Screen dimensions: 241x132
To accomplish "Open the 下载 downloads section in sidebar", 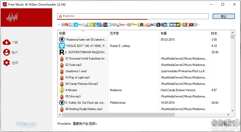I will coord(10,42).
